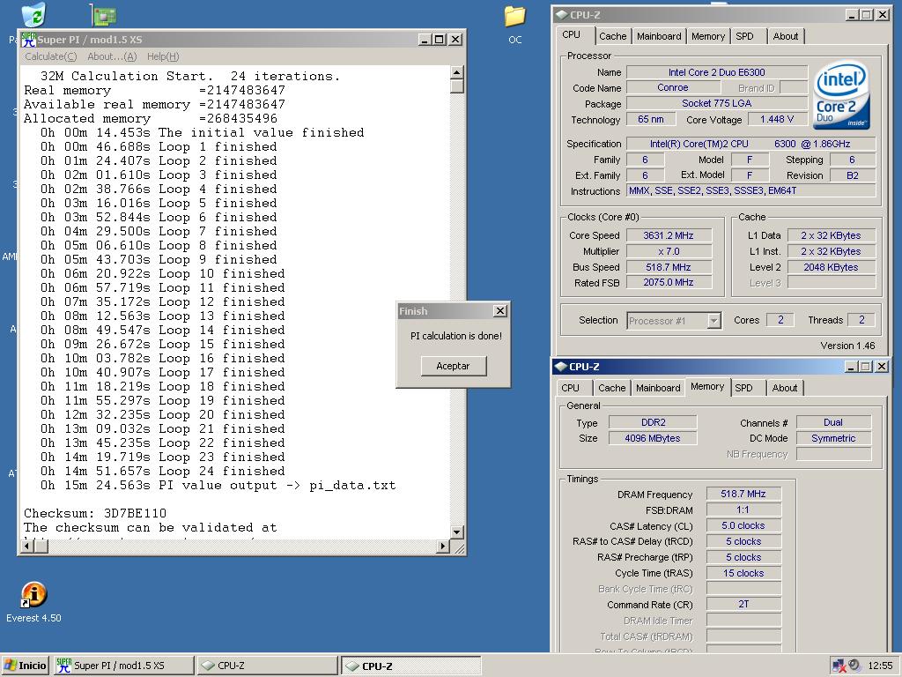Click the Cycle Time 15 clocks value
The width and height of the screenshot is (902, 677).
[x=743, y=573]
